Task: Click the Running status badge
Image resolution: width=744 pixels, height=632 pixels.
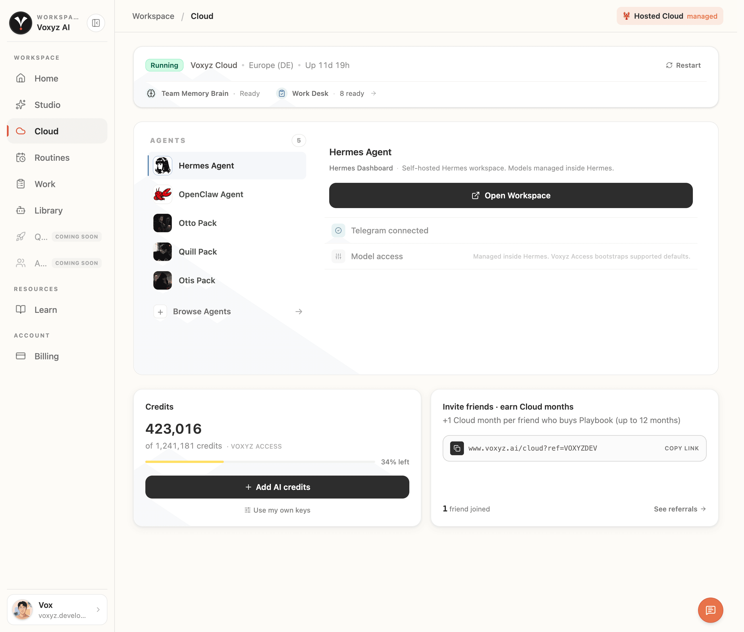Action: pos(164,65)
